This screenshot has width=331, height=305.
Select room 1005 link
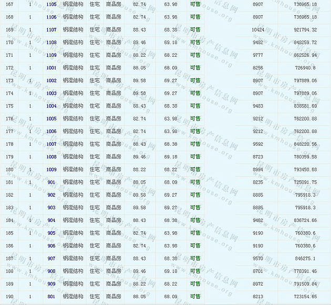click(51, 119)
